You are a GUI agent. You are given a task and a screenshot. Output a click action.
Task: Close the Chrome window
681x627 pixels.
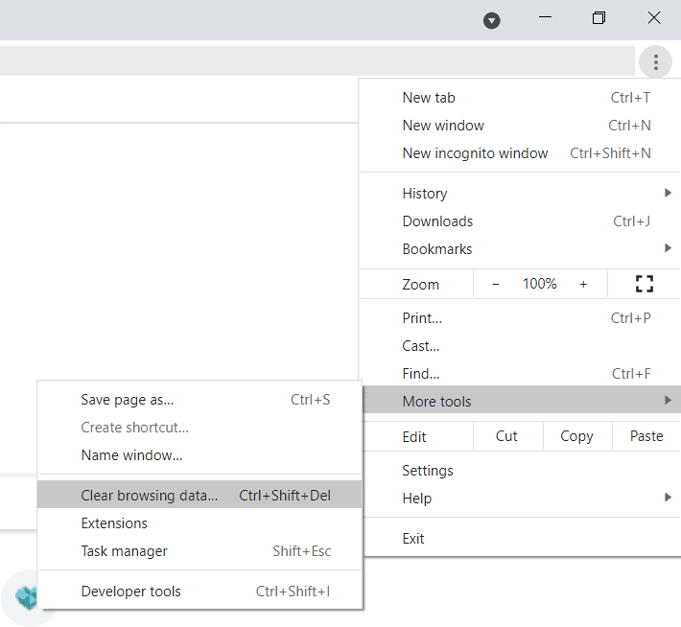click(653, 18)
